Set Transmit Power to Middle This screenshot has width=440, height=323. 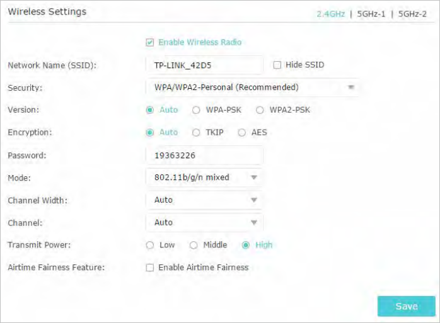point(194,246)
